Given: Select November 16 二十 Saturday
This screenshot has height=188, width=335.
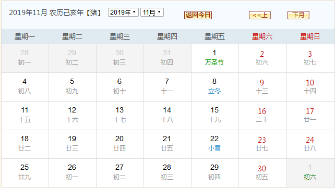Looking at the screenshot, I should 262,116.
